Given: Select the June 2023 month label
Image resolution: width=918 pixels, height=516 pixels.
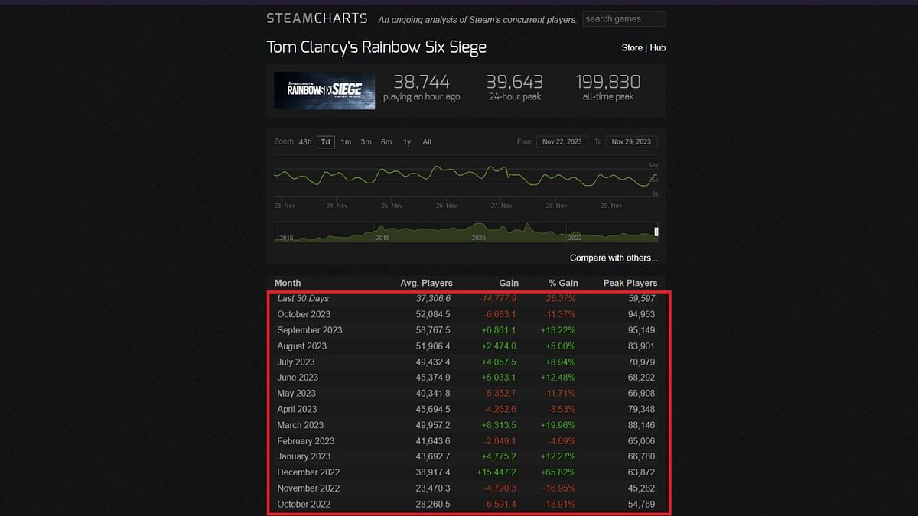Looking at the screenshot, I should click(x=298, y=378).
